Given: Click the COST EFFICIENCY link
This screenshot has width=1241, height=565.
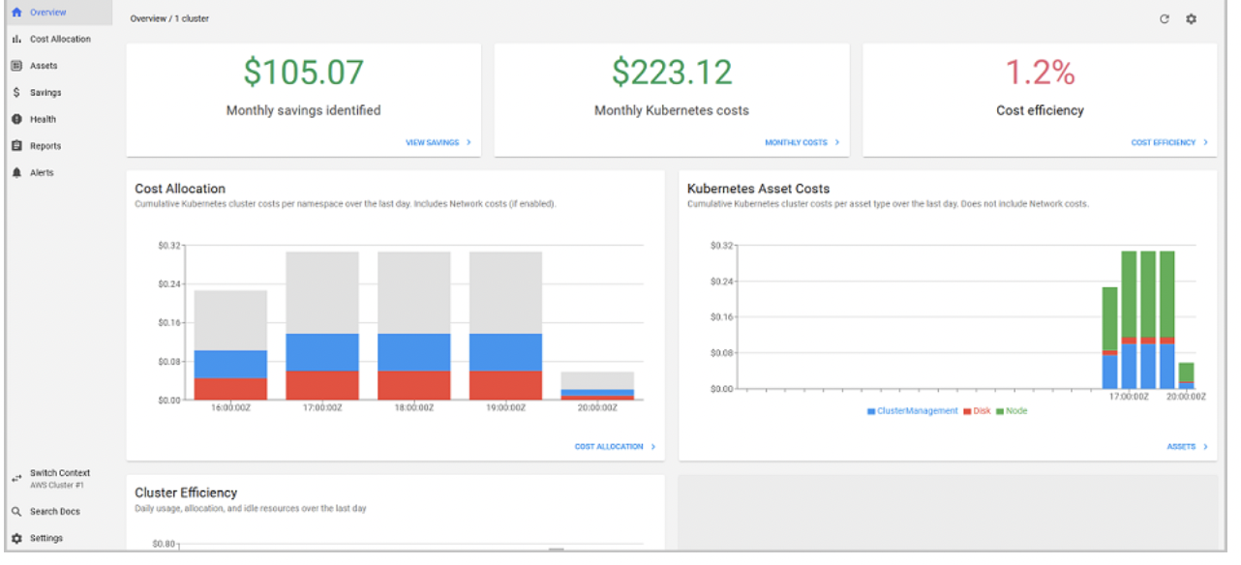Looking at the screenshot, I should pyautogui.click(x=1165, y=141).
